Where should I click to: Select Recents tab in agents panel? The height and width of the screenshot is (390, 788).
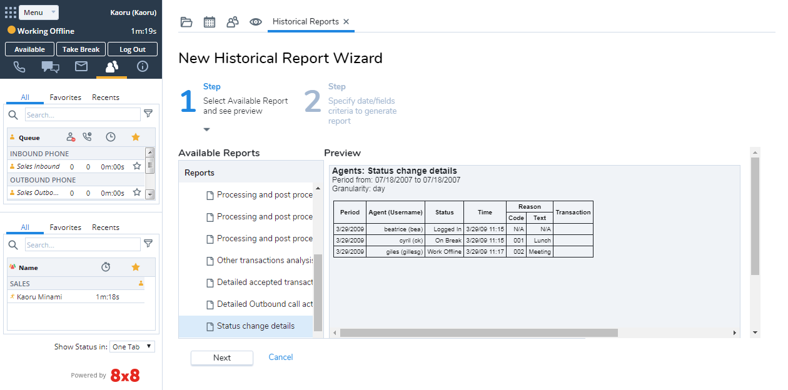pyautogui.click(x=106, y=227)
